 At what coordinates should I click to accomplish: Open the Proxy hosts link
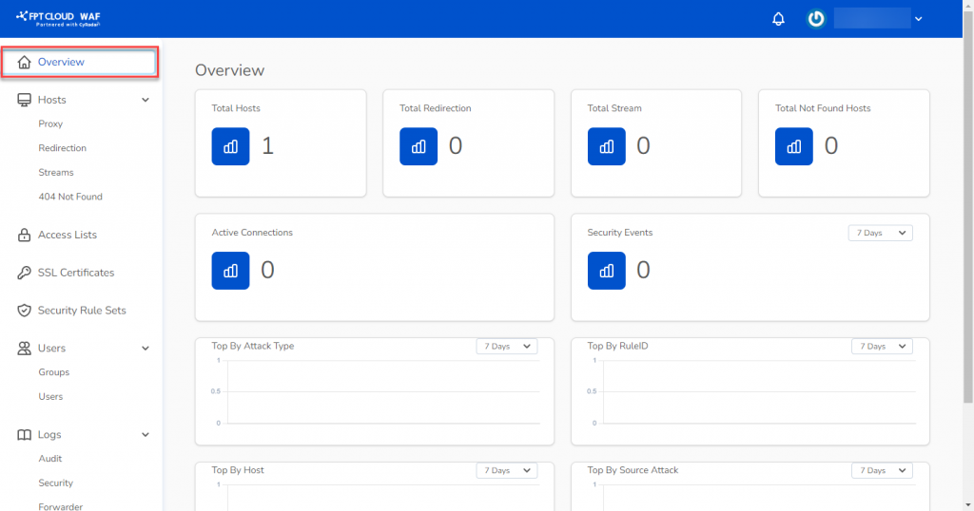(50, 123)
